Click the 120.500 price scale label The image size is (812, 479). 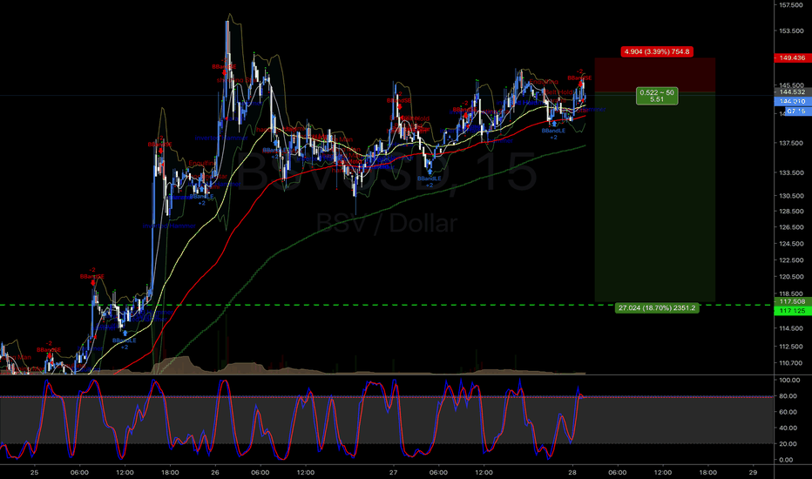point(791,277)
